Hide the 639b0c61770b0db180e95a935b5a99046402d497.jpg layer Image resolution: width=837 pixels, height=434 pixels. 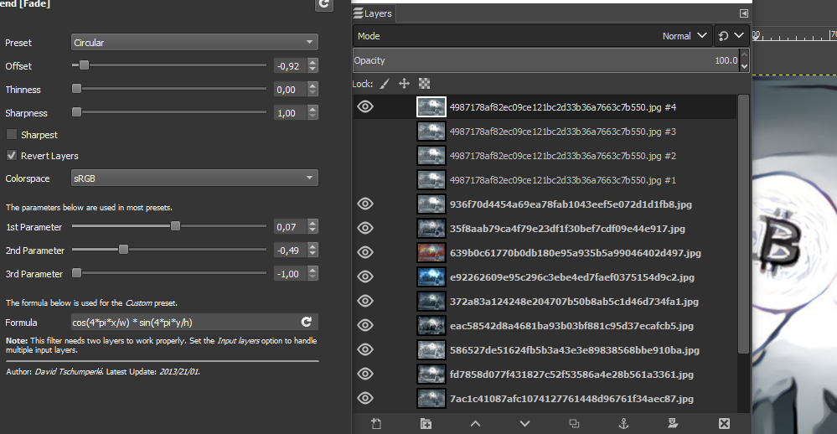click(365, 252)
